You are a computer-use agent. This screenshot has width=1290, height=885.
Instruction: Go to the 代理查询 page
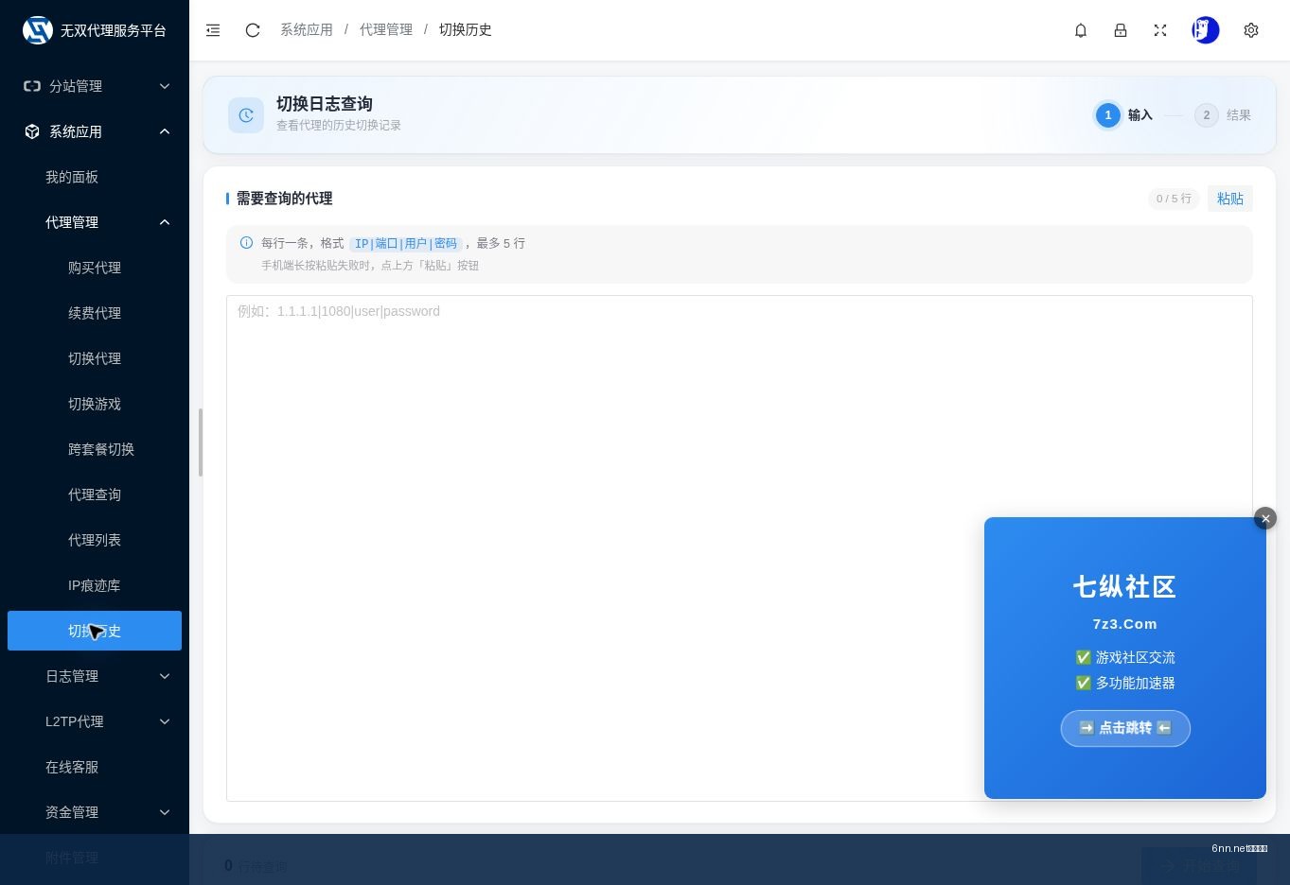pyautogui.click(x=95, y=495)
